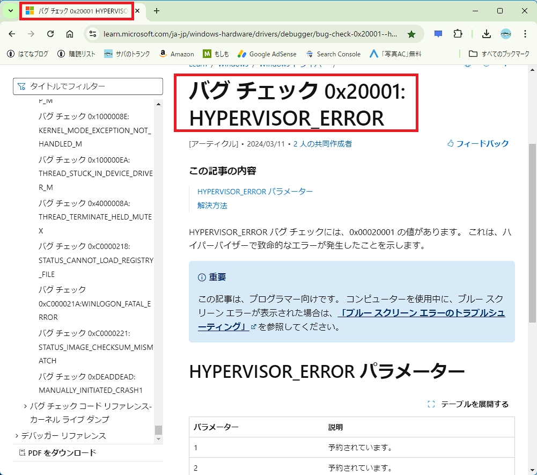The image size is (537, 475).
Task: Open バグ チェック 0xC0000218 sidebar item
Action: (x=96, y=260)
